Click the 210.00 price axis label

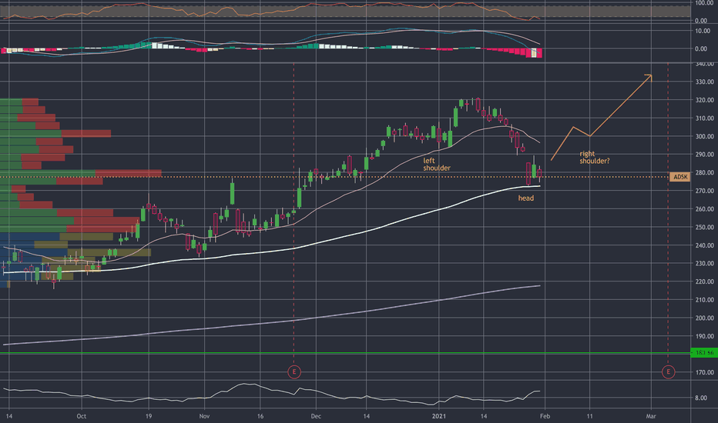tap(704, 299)
